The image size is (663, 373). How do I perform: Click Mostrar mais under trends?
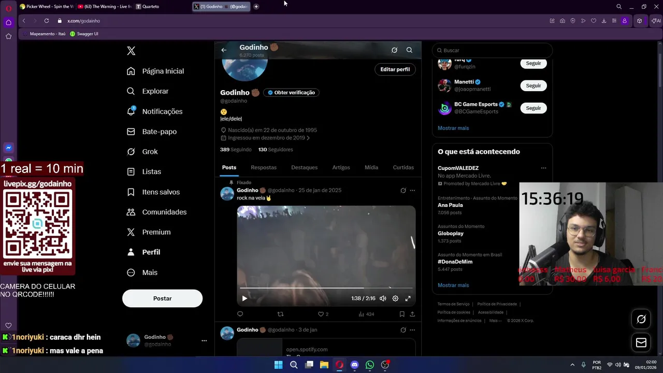pos(453,285)
